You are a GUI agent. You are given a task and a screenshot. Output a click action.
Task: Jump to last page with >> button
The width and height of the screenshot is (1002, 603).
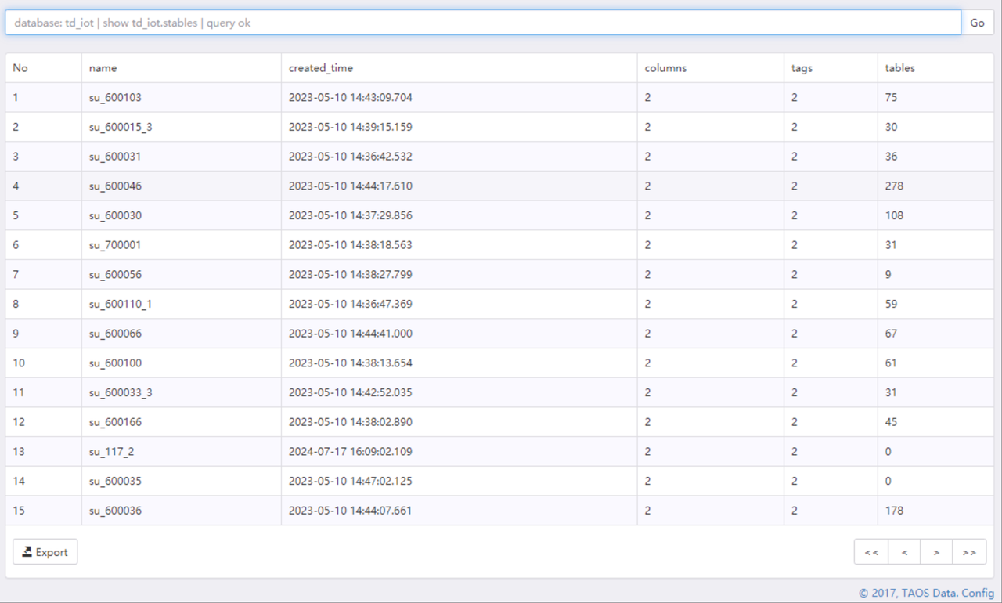click(969, 552)
